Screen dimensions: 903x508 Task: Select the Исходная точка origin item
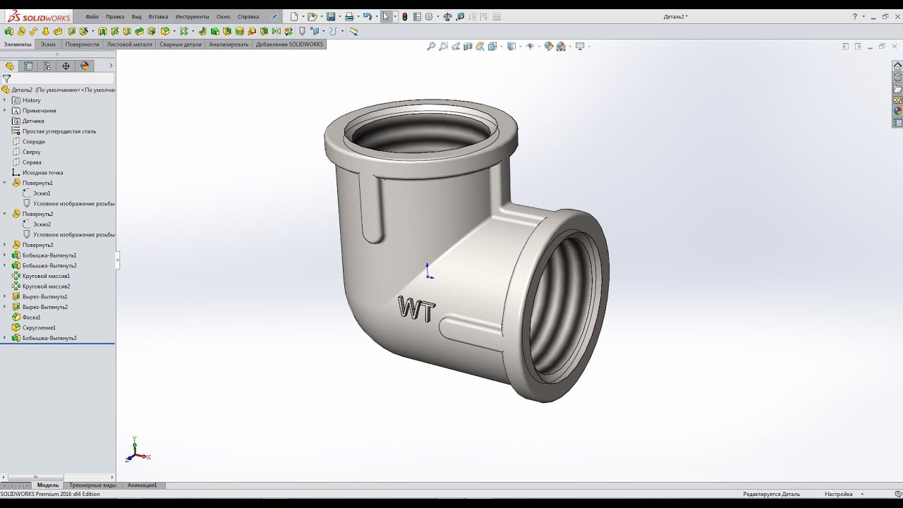click(37, 173)
